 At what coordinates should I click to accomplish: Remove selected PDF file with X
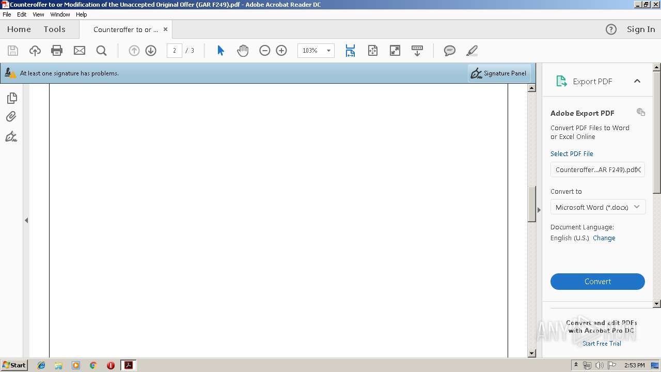[x=638, y=169]
